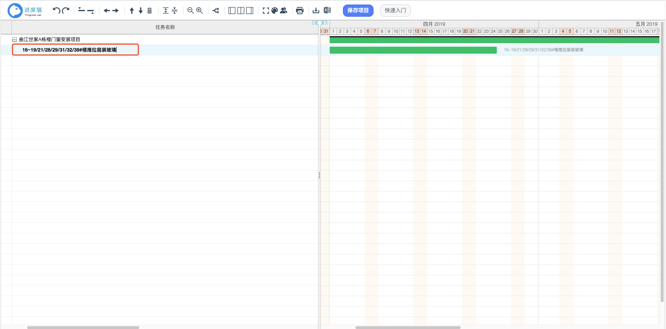Outdent the selected task

107,10
